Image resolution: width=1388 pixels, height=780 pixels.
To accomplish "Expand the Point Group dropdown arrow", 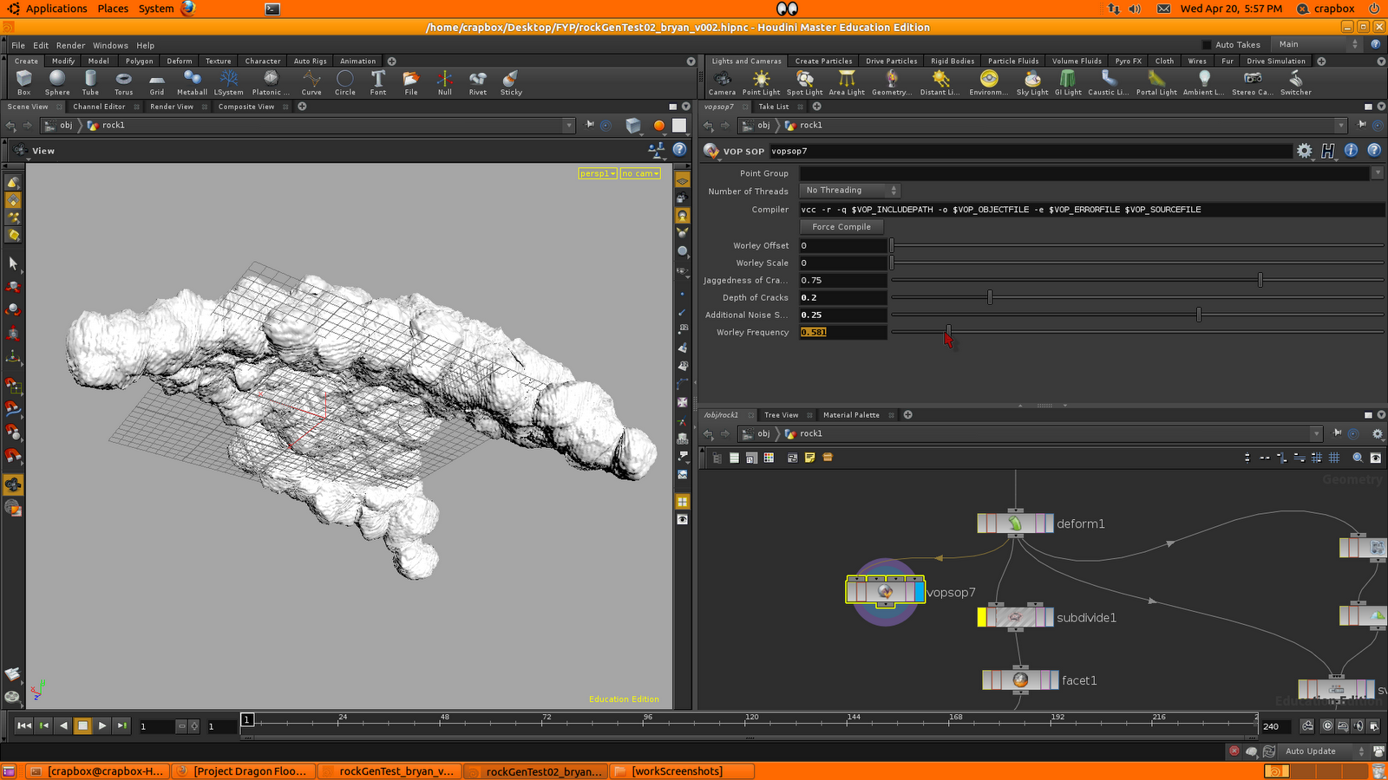I will click(1378, 173).
